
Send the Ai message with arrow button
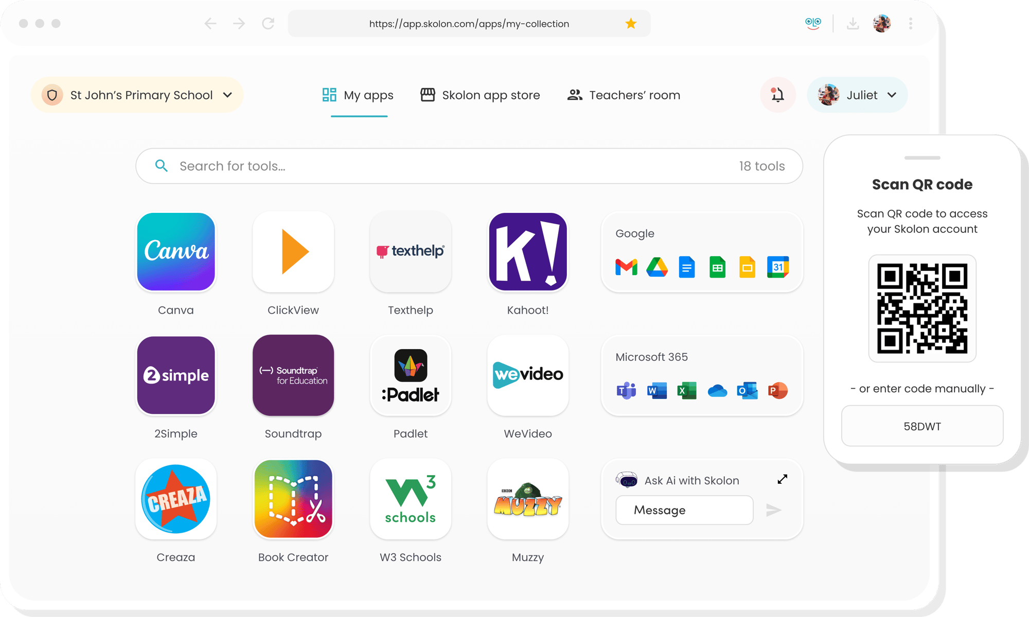tap(774, 510)
